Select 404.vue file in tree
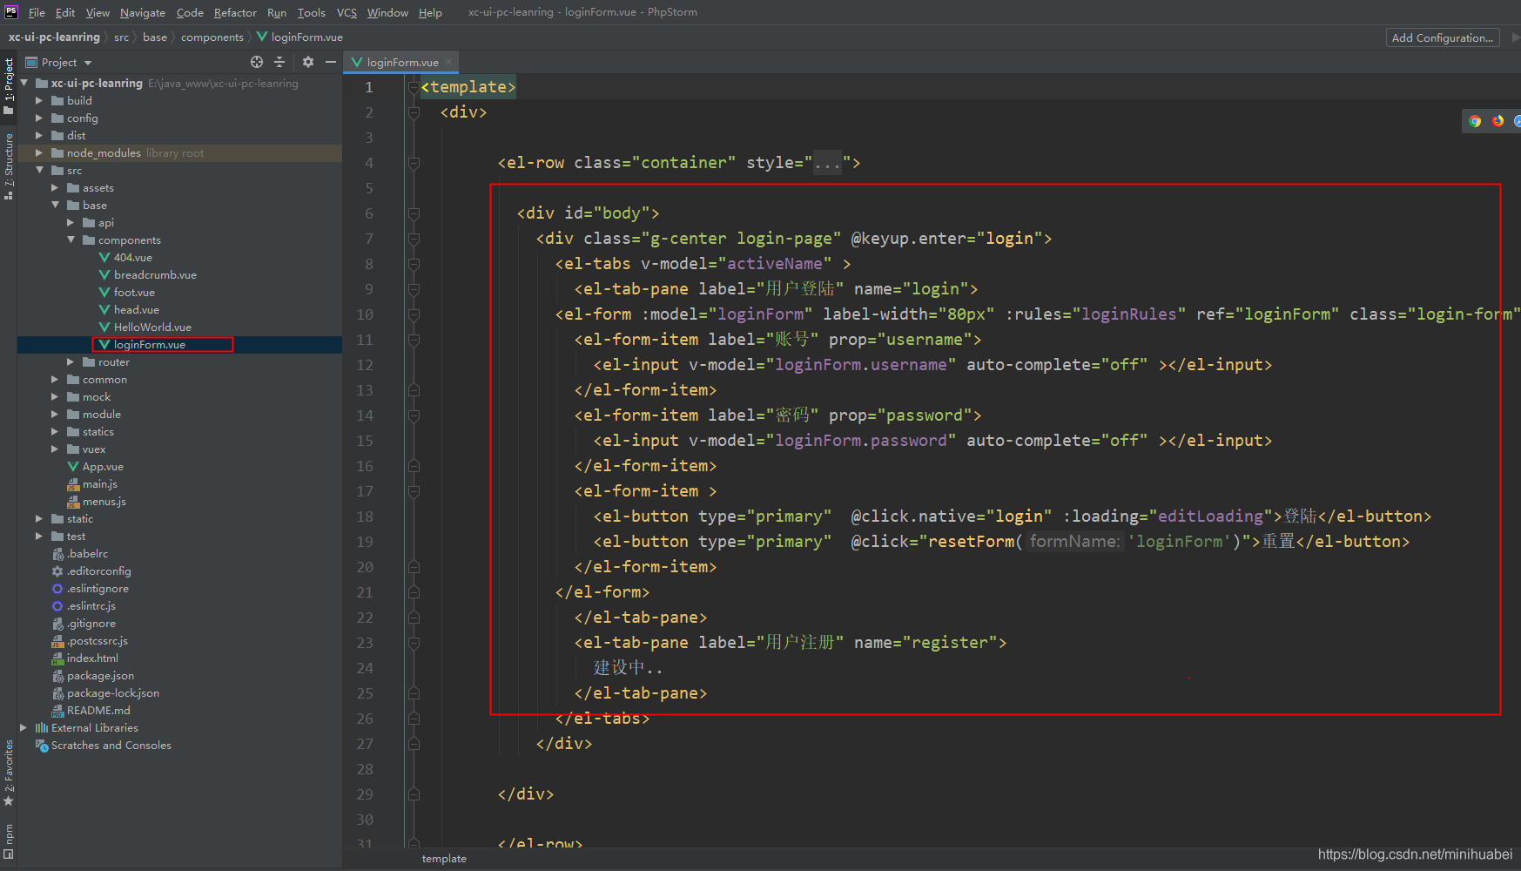Screen dimensions: 1521x871 pyautogui.click(x=125, y=258)
